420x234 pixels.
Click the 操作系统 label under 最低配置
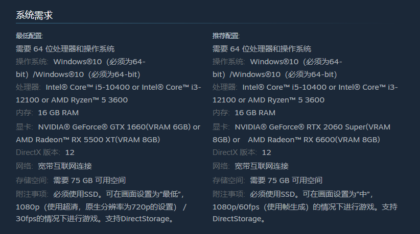(x=32, y=62)
